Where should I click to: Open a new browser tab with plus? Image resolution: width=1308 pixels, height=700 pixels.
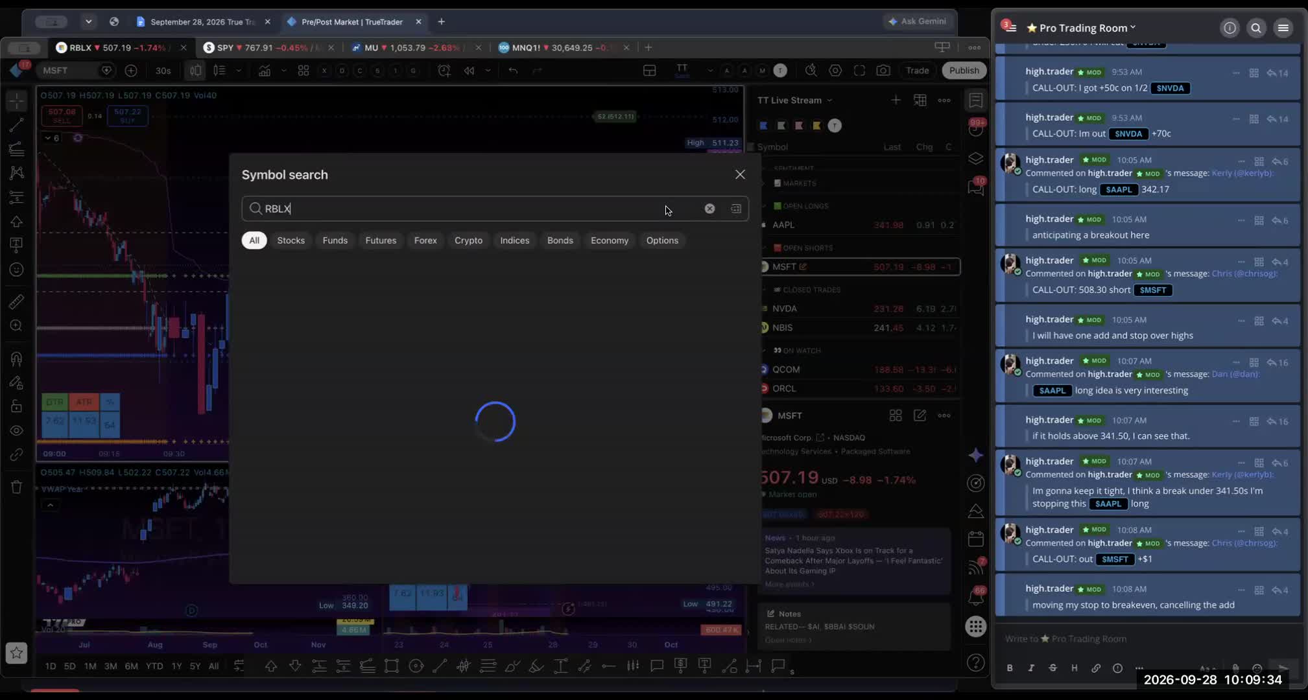(441, 22)
